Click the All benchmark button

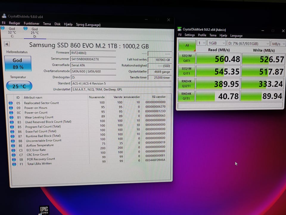[x=187, y=45]
